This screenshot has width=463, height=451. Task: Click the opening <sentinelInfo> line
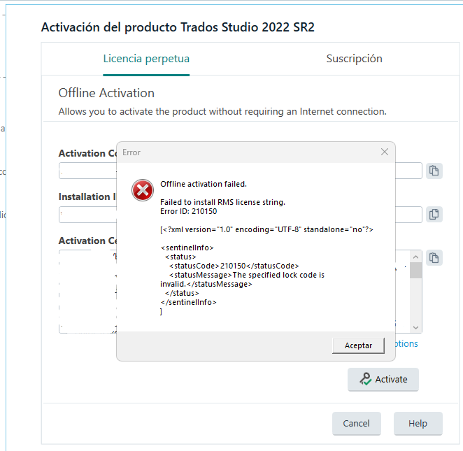click(x=187, y=248)
